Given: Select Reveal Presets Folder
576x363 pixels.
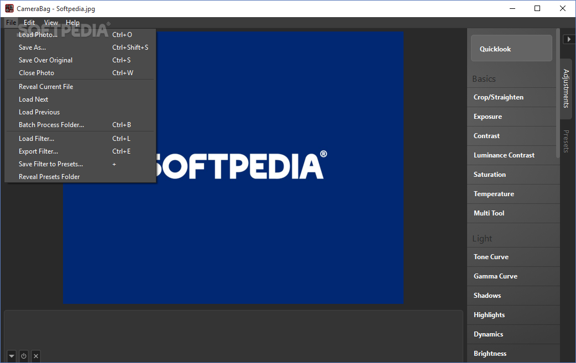Looking at the screenshot, I should [x=80, y=177].
